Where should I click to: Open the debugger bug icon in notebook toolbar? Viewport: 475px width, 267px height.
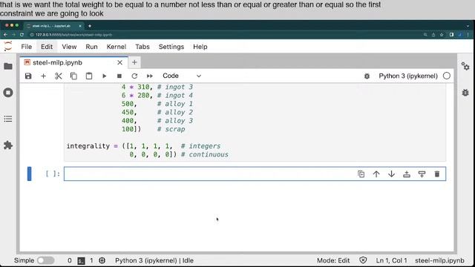pos(367,76)
